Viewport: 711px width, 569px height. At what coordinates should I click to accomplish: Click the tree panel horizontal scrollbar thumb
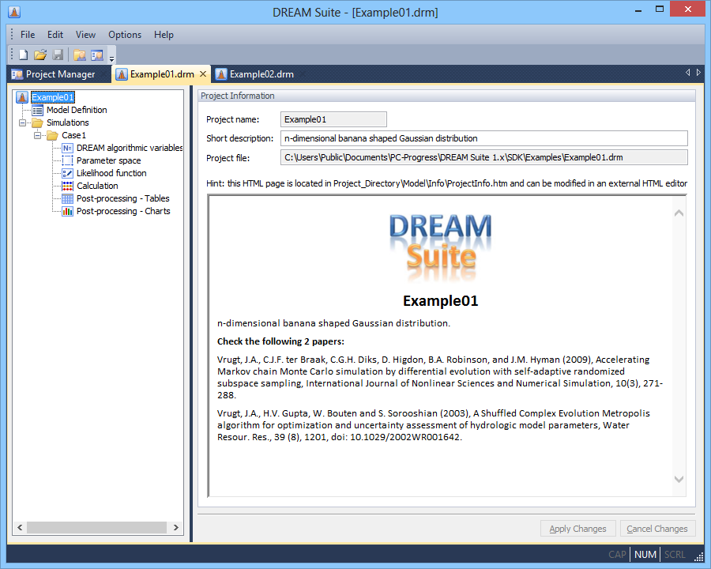(x=96, y=528)
